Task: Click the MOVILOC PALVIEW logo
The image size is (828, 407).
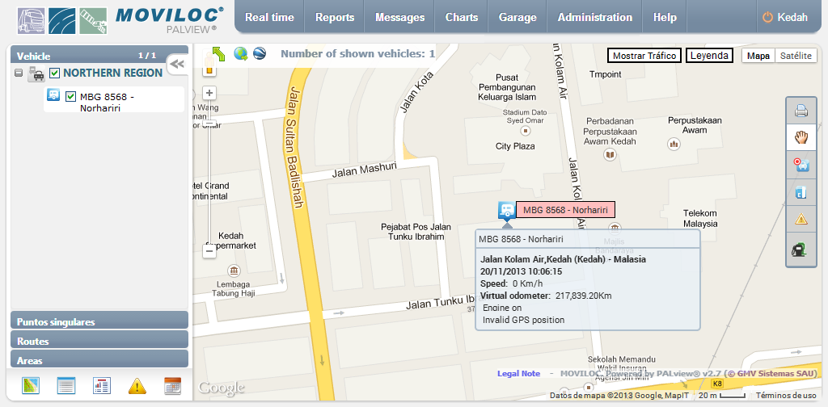Action: click(x=169, y=19)
